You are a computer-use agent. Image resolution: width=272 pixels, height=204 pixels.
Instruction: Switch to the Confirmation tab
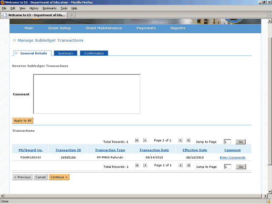94,53
